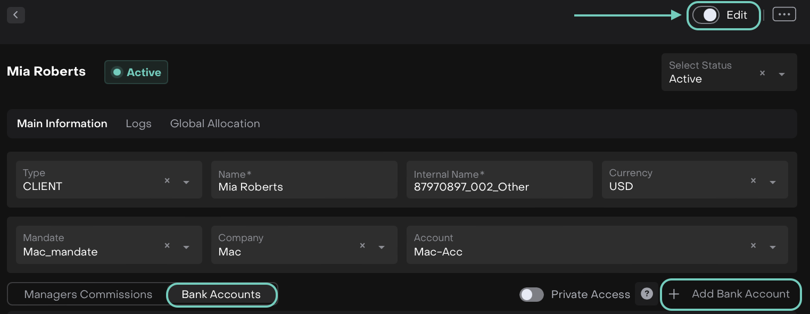Clear the Company field selection
810x314 pixels.
tap(362, 246)
